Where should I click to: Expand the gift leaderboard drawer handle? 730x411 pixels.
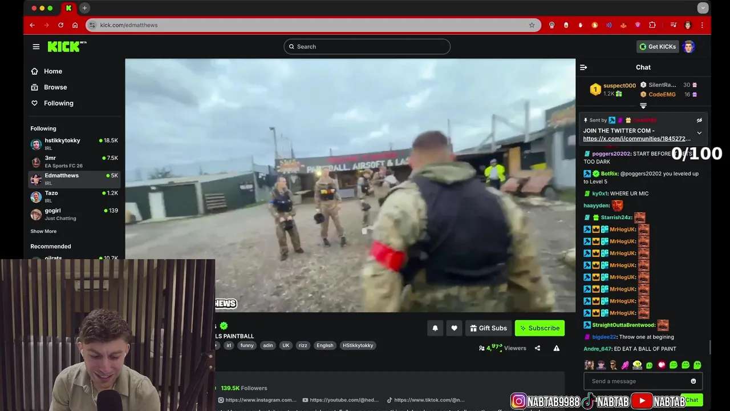pyautogui.click(x=643, y=106)
